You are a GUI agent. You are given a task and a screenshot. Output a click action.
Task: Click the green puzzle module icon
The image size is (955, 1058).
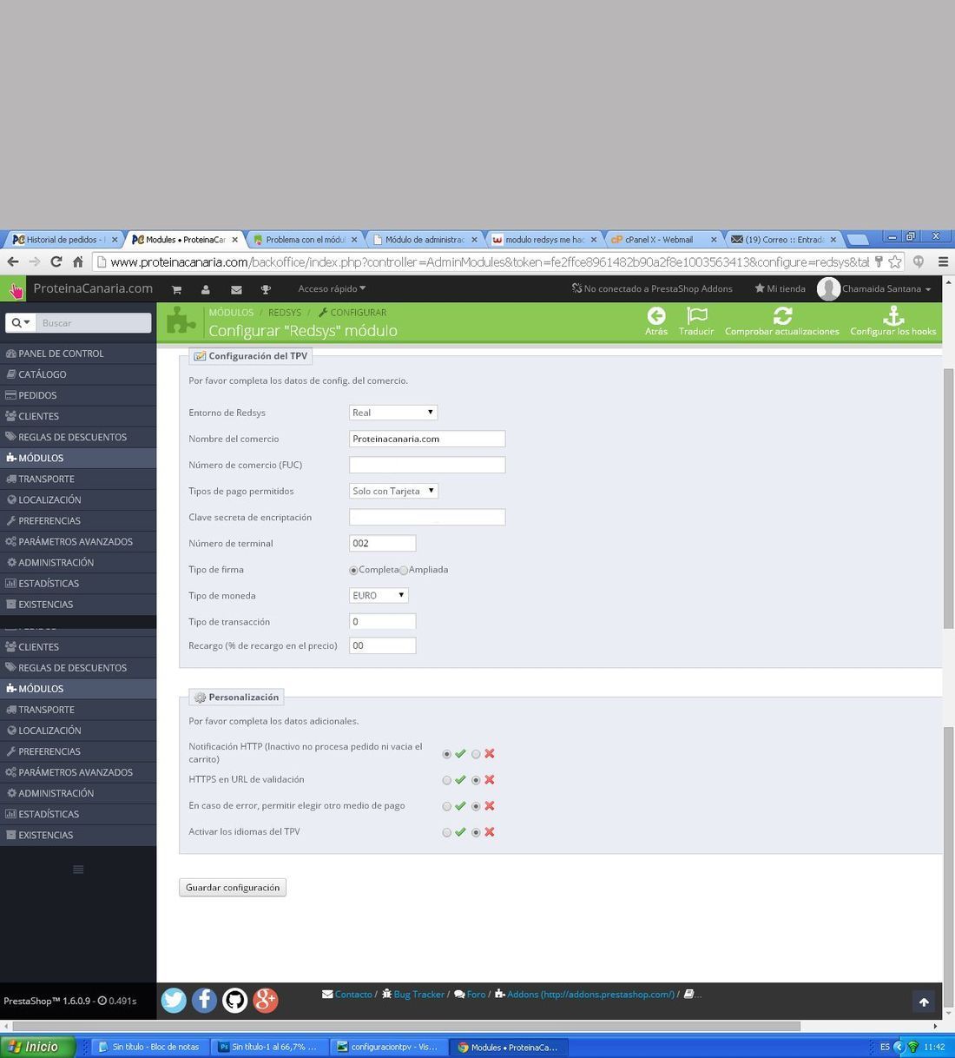pyautogui.click(x=181, y=321)
